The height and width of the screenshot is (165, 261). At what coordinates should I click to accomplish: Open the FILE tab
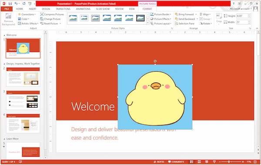pos(7,9)
